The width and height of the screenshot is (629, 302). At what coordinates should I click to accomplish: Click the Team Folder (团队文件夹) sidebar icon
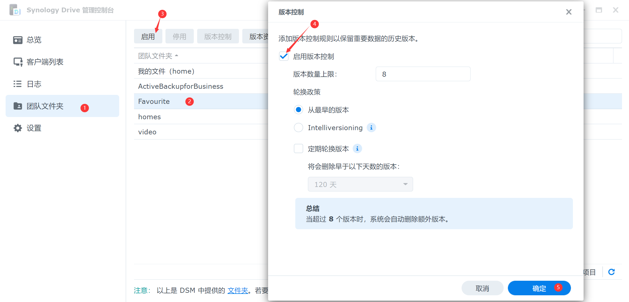[18, 106]
